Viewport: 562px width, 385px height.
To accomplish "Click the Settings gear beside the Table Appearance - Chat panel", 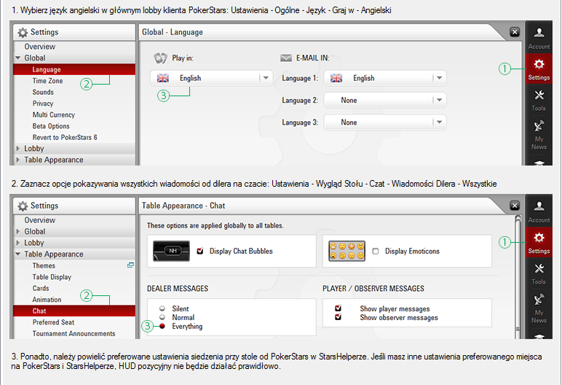I will tap(539, 242).
